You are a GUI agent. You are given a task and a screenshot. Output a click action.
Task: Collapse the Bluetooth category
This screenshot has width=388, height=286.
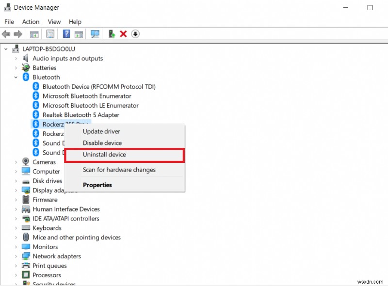pyautogui.click(x=15, y=77)
